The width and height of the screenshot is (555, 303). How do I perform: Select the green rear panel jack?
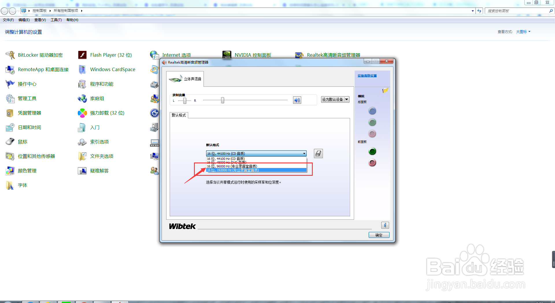click(372, 122)
